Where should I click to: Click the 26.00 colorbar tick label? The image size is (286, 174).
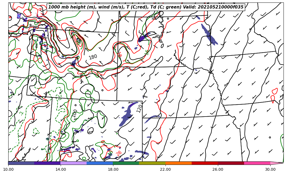point(218,170)
